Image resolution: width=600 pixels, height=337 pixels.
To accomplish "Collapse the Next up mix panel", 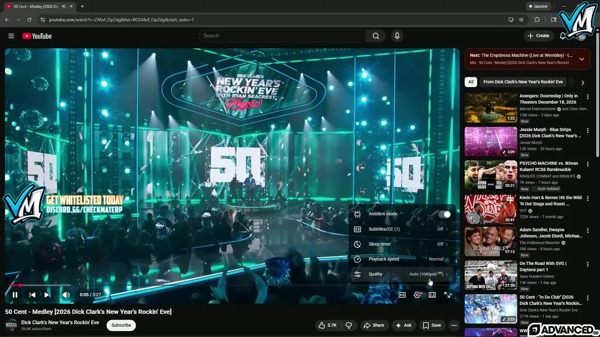I will pyautogui.click(x=582, y=59).
